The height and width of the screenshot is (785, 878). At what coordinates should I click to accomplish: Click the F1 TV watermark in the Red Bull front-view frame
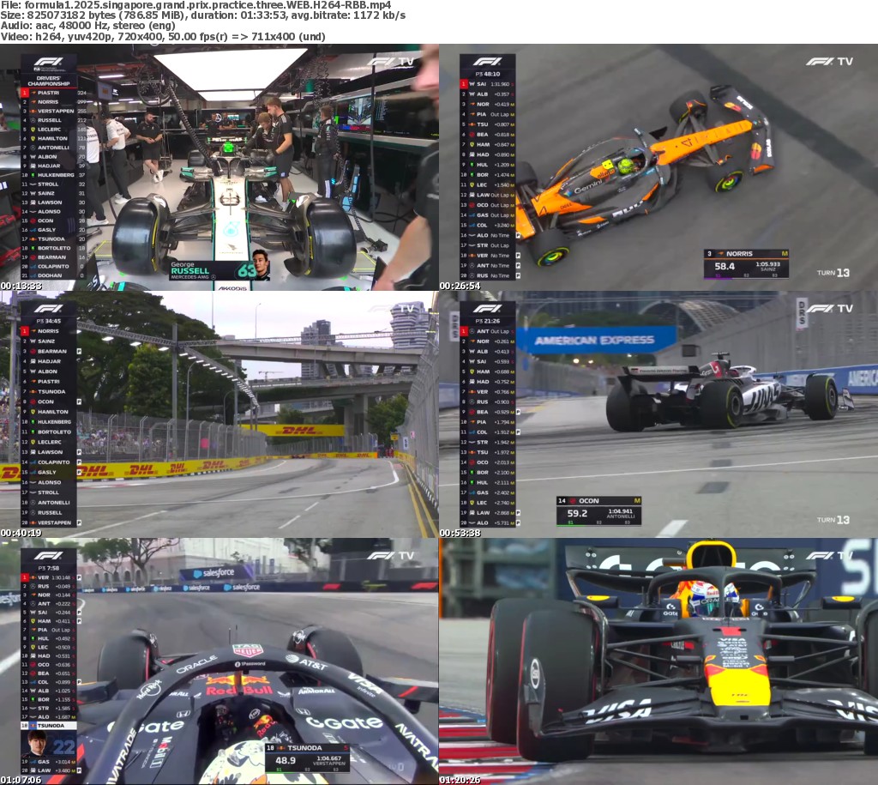click(x=829, y=556)
